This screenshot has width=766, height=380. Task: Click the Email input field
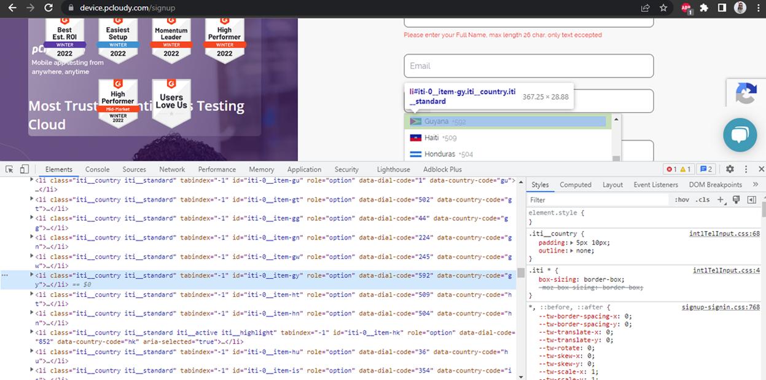point(528,66)
